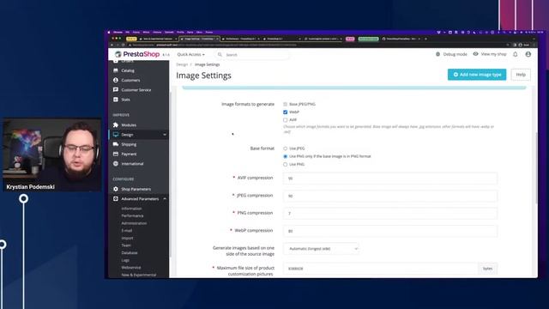Open Information under Advanced Parameters
Screen dimensions: 549x309
click(131, 209)
